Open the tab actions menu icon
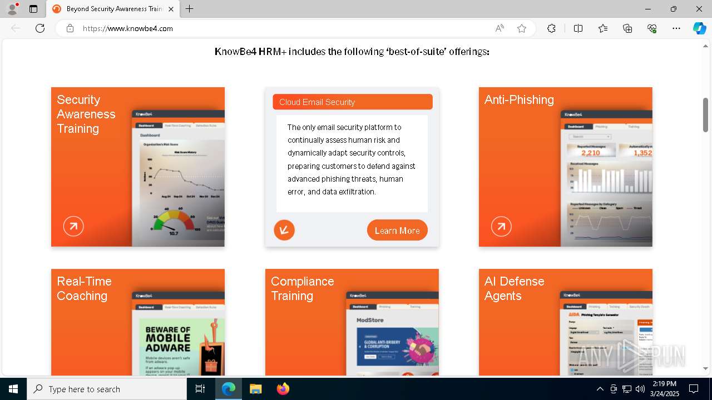This screenshot has height=400, width=712. [x=33, y=9]
